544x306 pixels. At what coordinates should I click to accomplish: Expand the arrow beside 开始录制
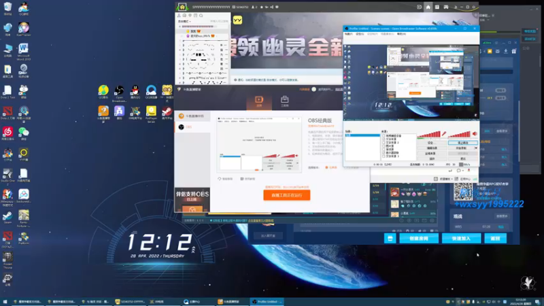coord(476,148)
